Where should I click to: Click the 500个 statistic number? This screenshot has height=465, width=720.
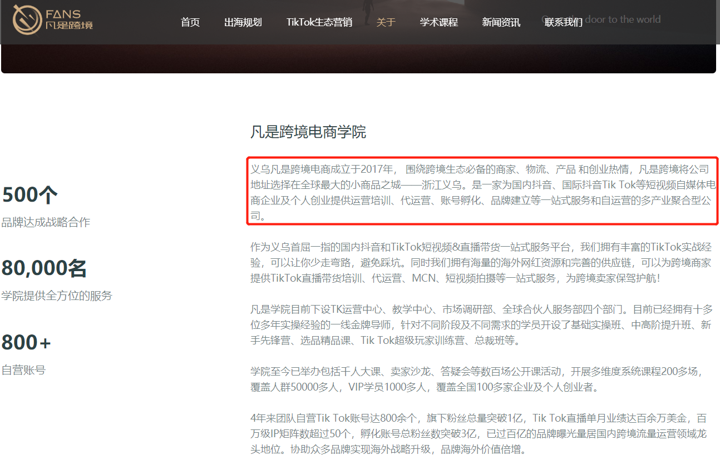29,195
